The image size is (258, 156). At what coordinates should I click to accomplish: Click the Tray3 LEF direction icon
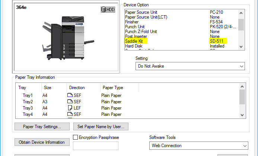tap(70, 108)
